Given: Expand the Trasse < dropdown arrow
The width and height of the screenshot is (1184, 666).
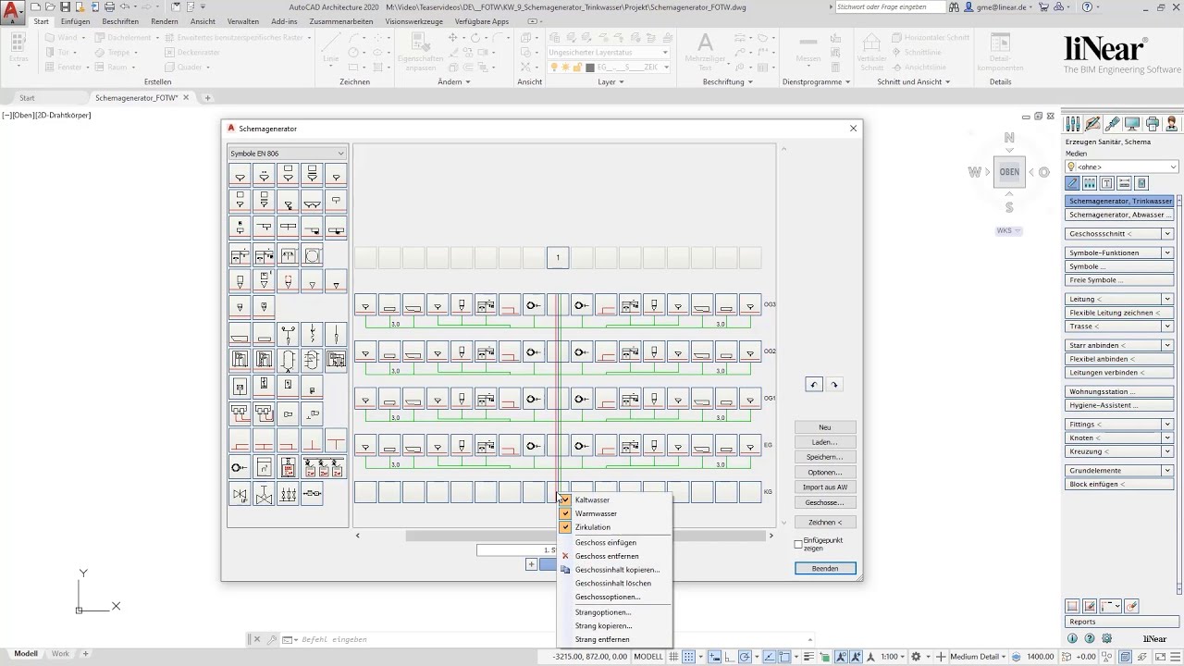Looking at the screenshot, I should [x=1168, y=327].
